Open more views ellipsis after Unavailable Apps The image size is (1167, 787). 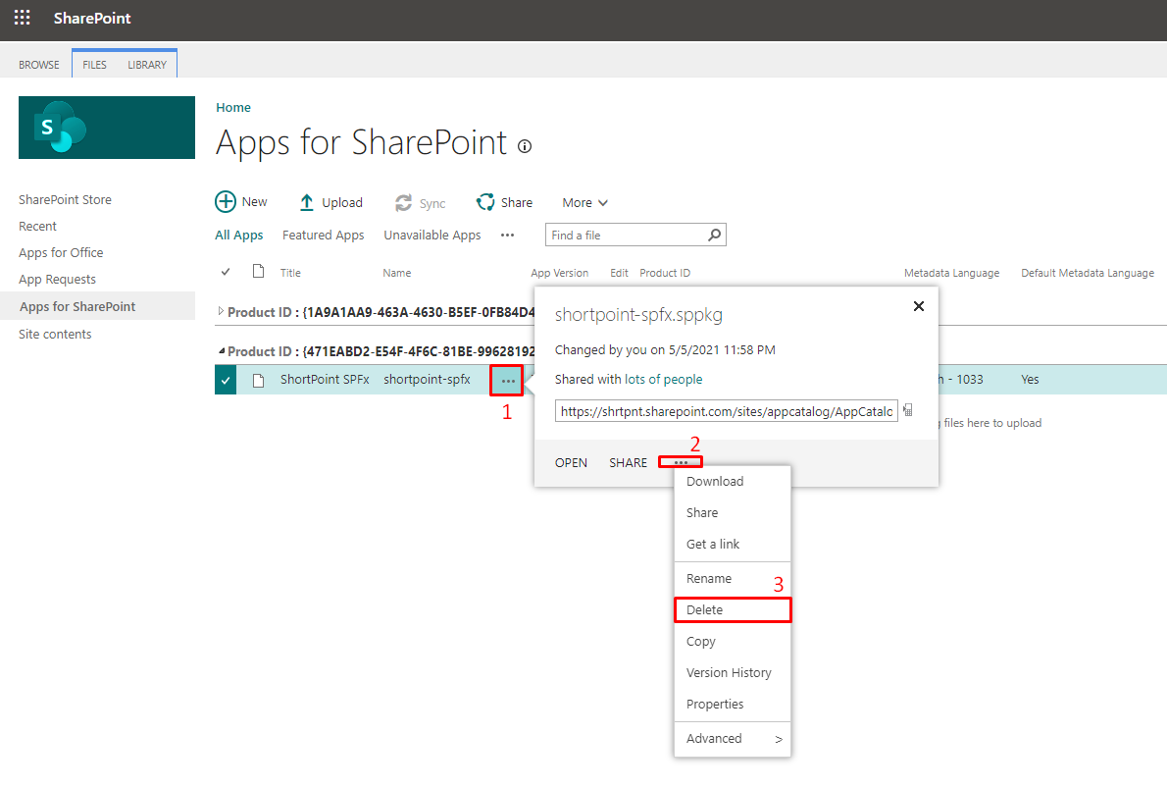508,235
